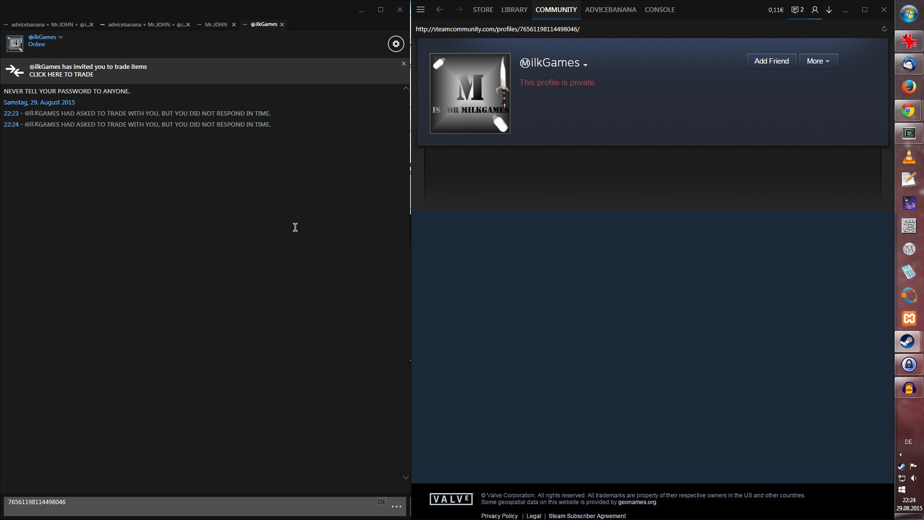Screen dimensions: 924x520
Task: Switch to the Mr.JOHN chat tab
Action: click(x=216, y=25)
